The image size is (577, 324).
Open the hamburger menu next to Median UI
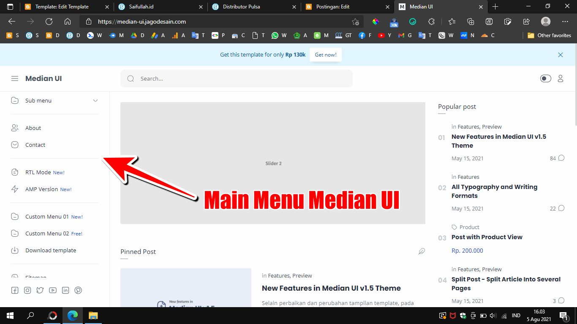pyautogui.click(x=15, y=78)
